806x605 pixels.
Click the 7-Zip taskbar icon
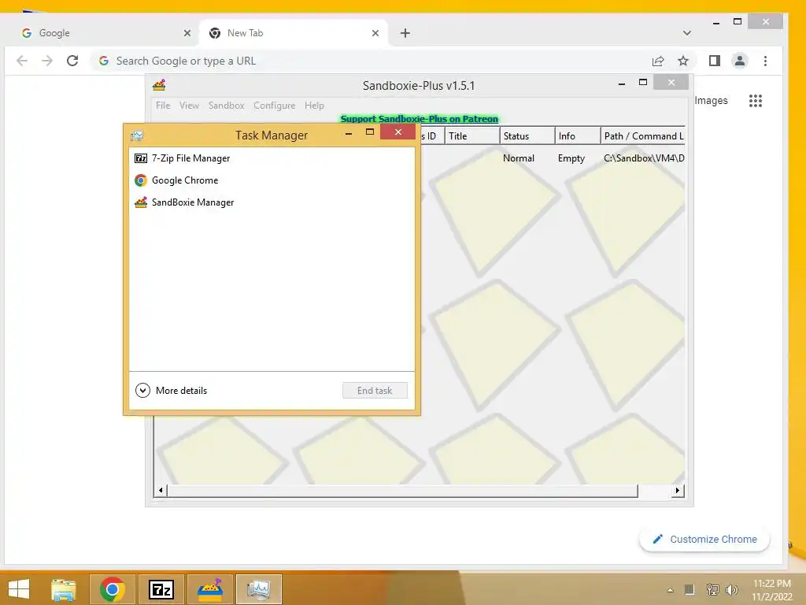tap(161, 589)
